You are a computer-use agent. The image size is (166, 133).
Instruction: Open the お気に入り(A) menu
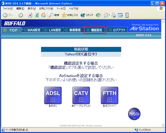[x=46, y=9]
